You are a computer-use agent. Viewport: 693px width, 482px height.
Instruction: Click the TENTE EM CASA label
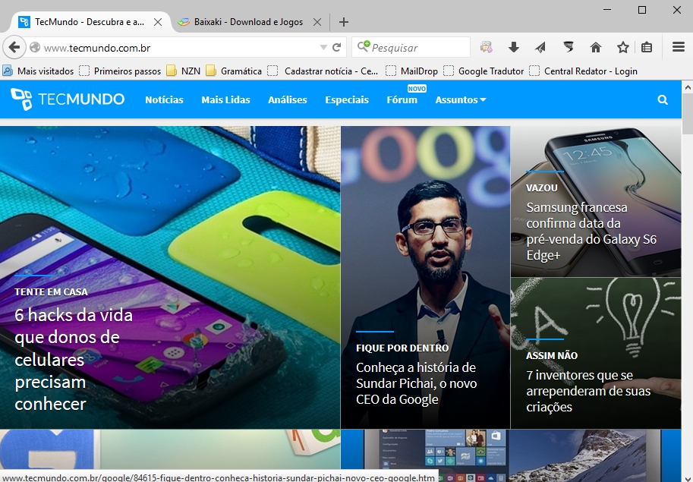[x=51, y=291]
